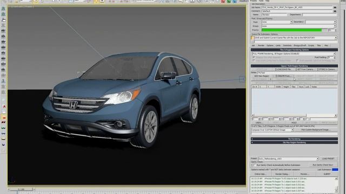The image size is (346, 194).
Task: Click the arrows button beside Job Name field
Action: [x=335, y=8]
